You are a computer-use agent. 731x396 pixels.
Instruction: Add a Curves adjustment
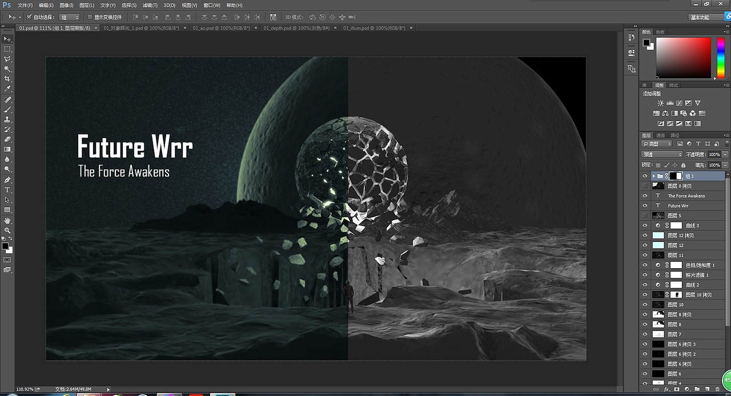click(x=679, y=103)
